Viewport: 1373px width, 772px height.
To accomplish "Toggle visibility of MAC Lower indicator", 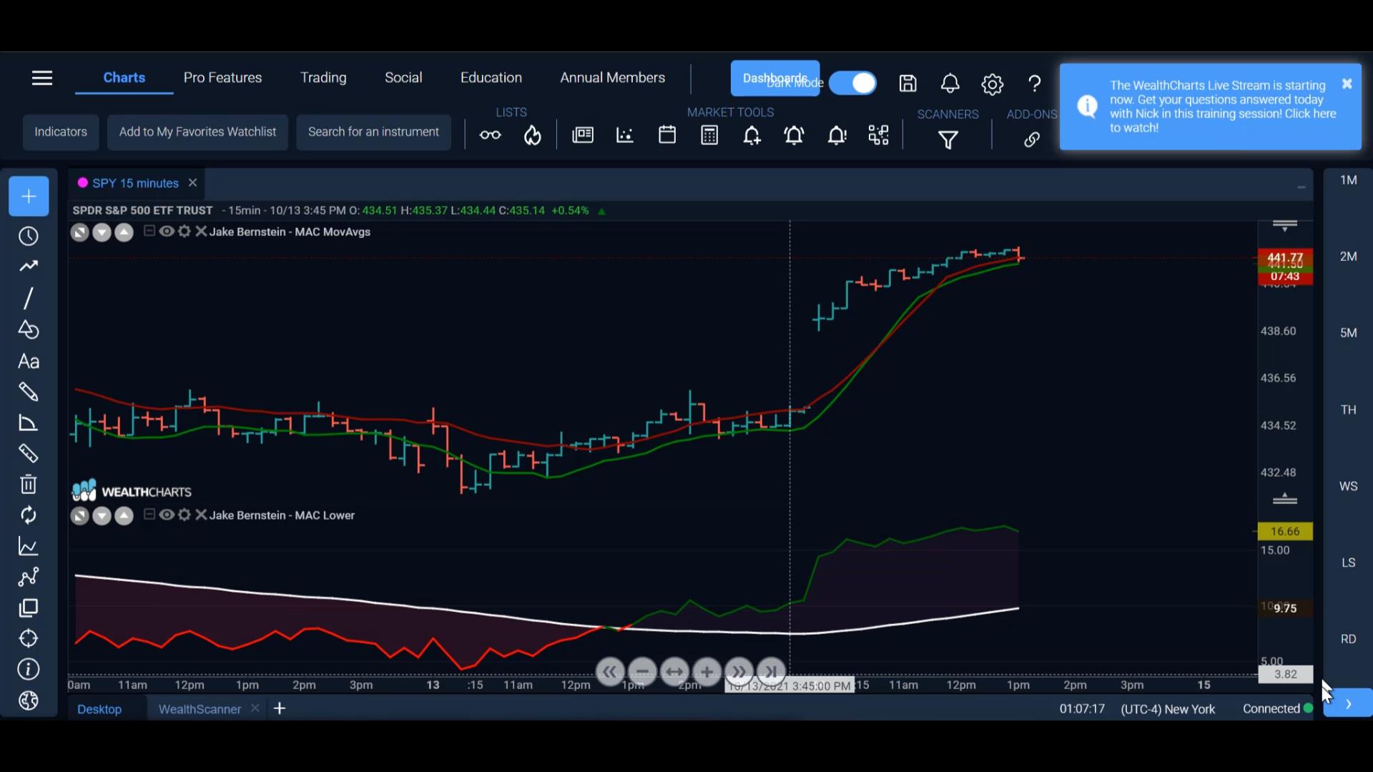I will pyautogui.click(x=167, y=515).
